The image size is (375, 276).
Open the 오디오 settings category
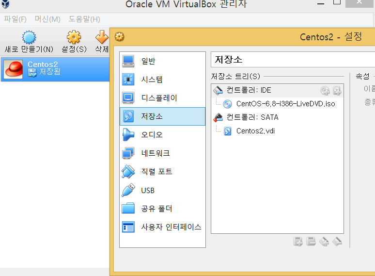coord(162,135)
